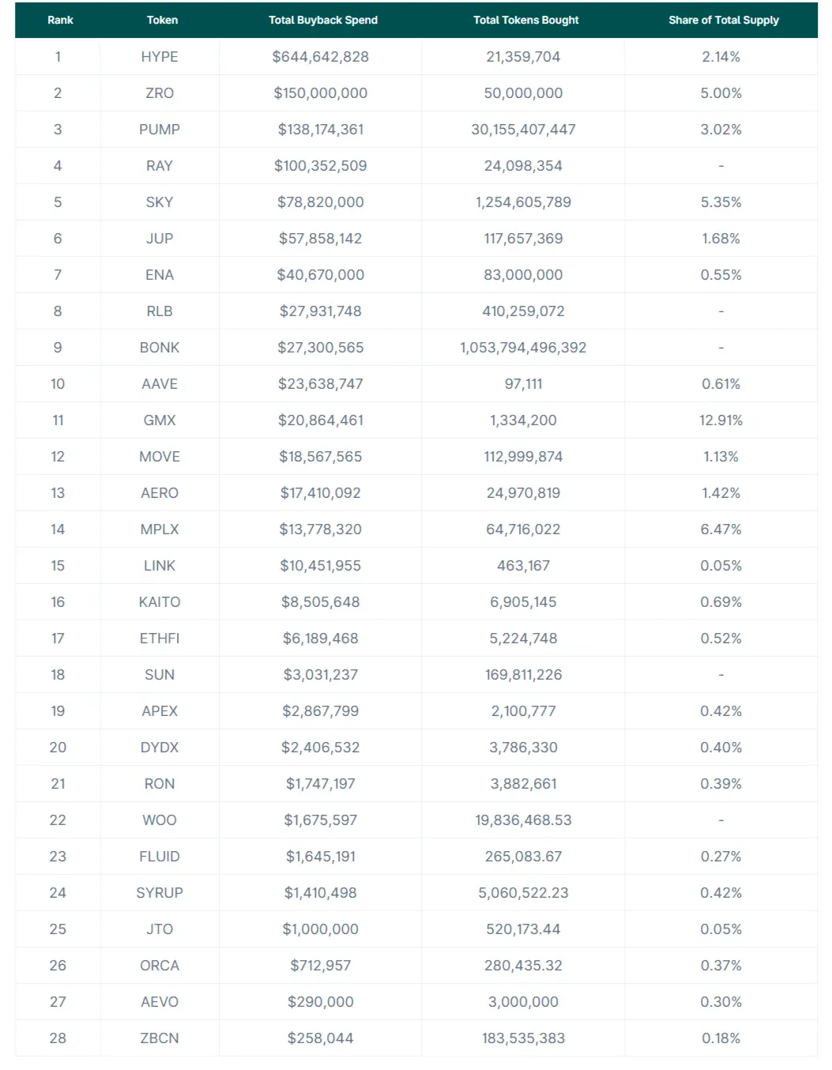This screenshot has height=1070, width=832.
Task: Click GMX's 12.91% supply share
Action: (721, 420)
